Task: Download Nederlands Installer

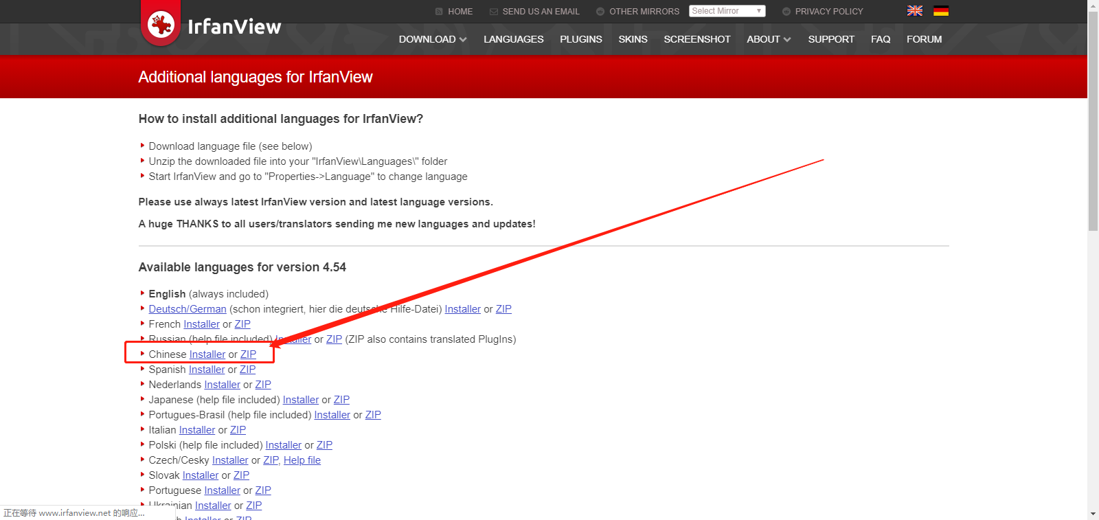Action: click(222, 385)
